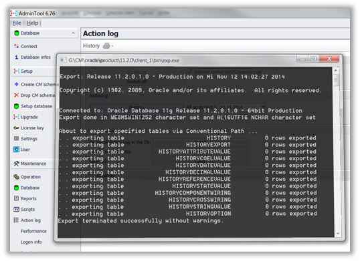The image size is (360, 261).
Task: Minimize the exp.exe console window
Action: 302,59
